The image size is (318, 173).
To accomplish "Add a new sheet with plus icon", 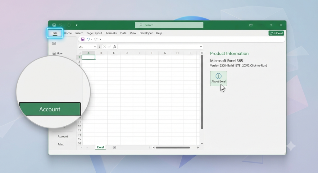I will 114,148.
